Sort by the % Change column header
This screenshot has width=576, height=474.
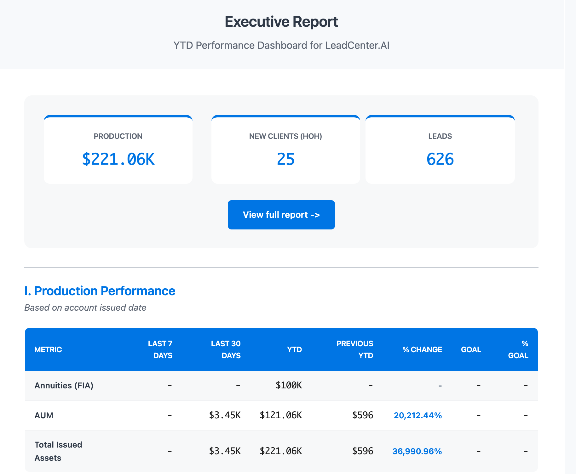(422, 349)
